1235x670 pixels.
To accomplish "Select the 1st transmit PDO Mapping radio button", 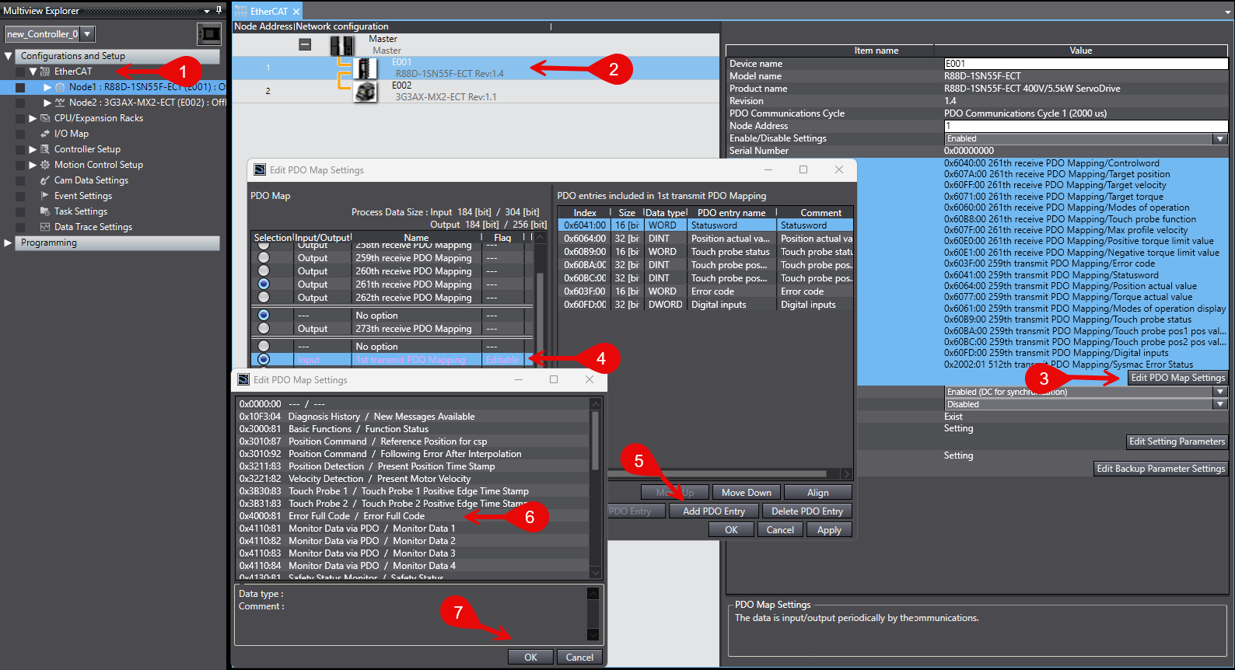I will pyautogui.click(x=264, y=359).
